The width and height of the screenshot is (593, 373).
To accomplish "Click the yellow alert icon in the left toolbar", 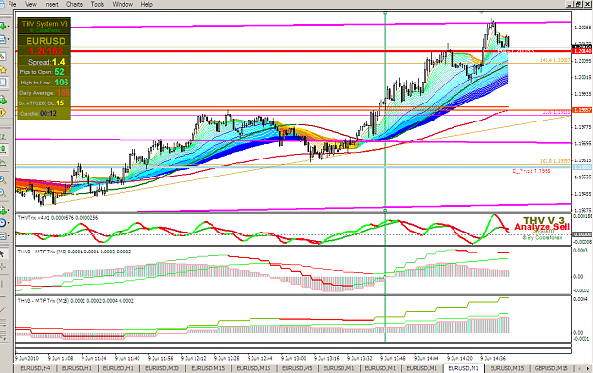I will click(3, 112).
